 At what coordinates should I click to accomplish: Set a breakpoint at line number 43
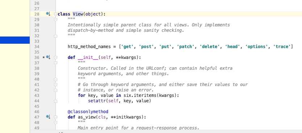[x=37, y=95]
